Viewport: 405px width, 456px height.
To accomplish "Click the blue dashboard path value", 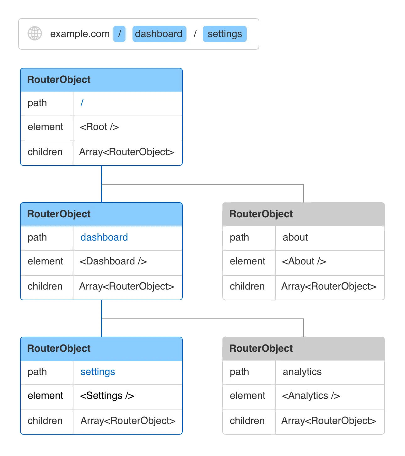I will [104, 237].
